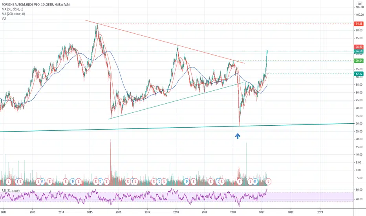Open the EUR currency selector

[x=360, y=4]
